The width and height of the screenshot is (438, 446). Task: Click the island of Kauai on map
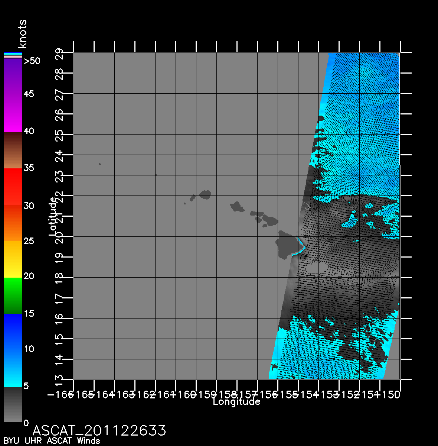[x=205, y=194]
